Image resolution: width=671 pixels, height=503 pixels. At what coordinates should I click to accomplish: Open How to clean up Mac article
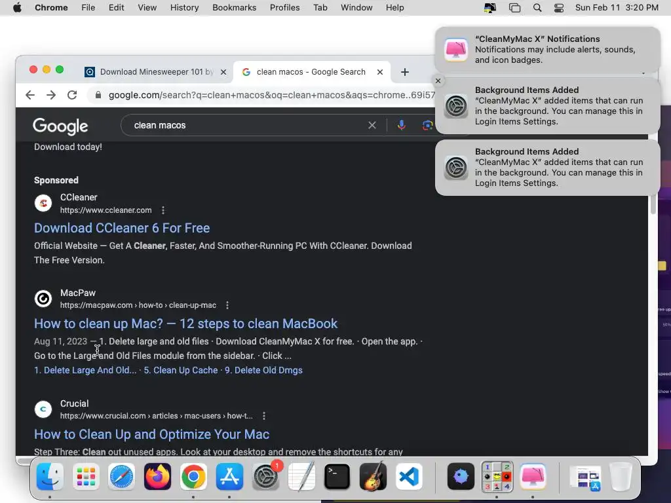point(185,324)
